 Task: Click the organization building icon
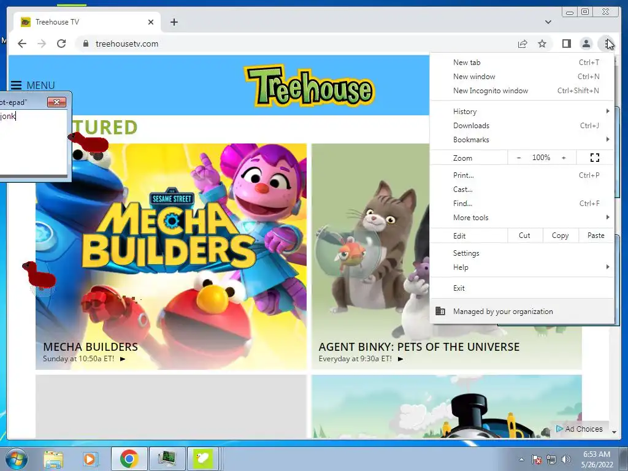coord(440,311)
